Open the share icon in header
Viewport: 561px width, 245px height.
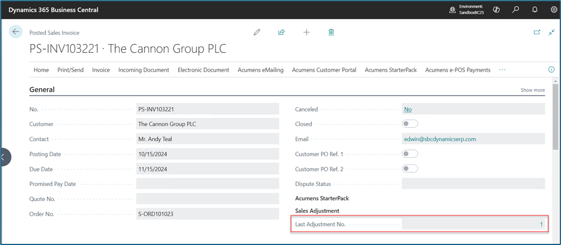(281, 32)
